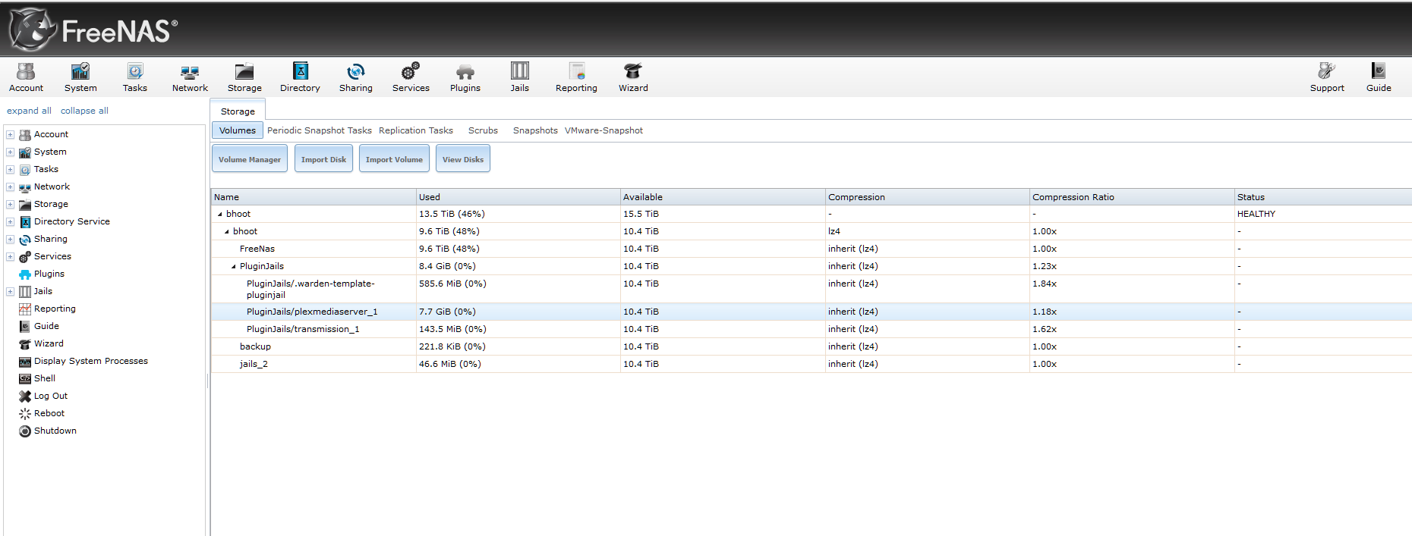1412x536 pixels.
Task: Select FreeNas dataset row
Action: (812, 249)
